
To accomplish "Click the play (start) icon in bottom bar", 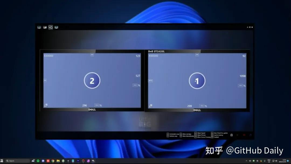I will pyautogui.click(x=238, y=135).
